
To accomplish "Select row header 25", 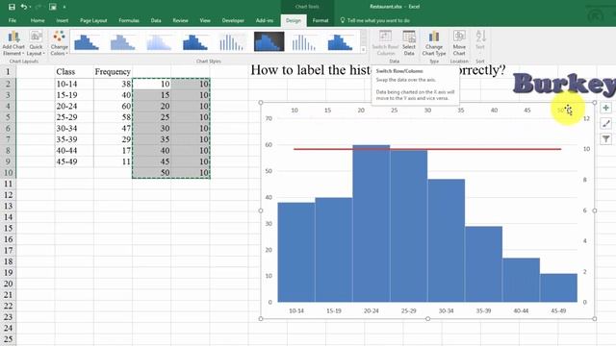I will tap(8, 339).
